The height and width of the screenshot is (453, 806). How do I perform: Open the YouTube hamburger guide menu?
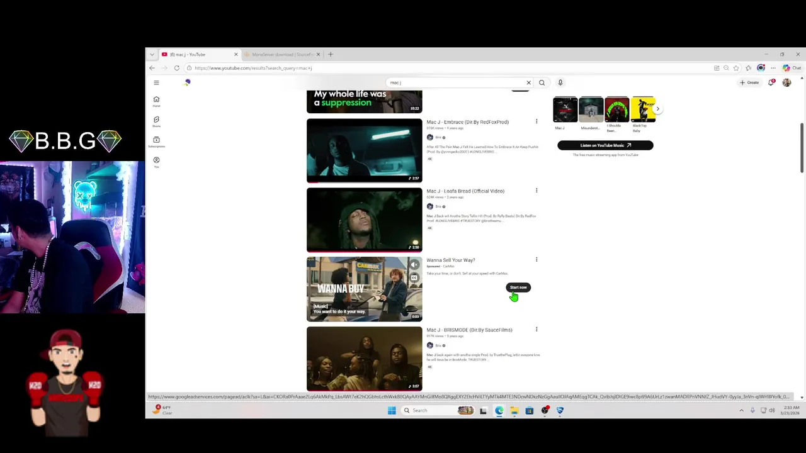[x=156, y=82]
